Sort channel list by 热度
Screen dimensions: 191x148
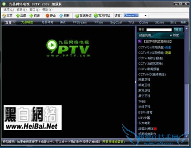pyautogui.click(x=174, y=35)
